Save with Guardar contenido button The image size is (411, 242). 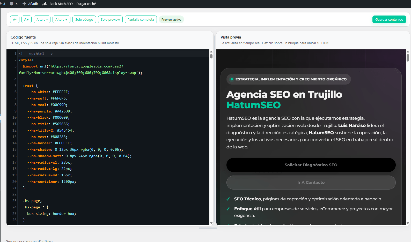tap(389, 19)
